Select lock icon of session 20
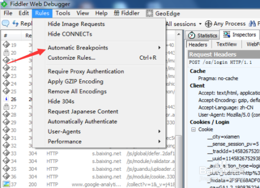260x188 pixels. [6, 52]
